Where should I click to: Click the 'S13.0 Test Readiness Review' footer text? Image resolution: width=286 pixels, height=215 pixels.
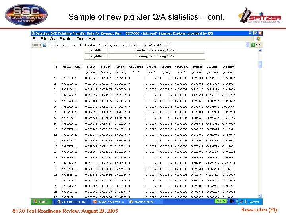(x=65, y=211)
